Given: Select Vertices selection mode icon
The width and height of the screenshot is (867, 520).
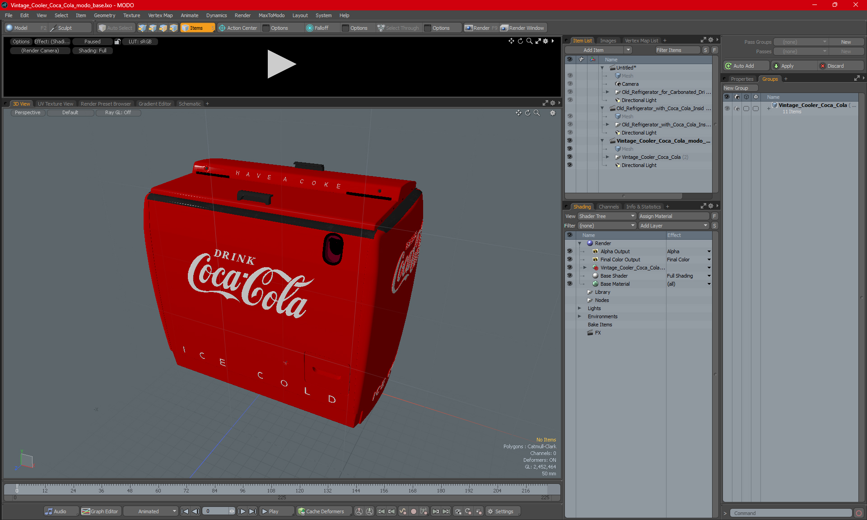Looking at the screenshot, I should (142, 28).
